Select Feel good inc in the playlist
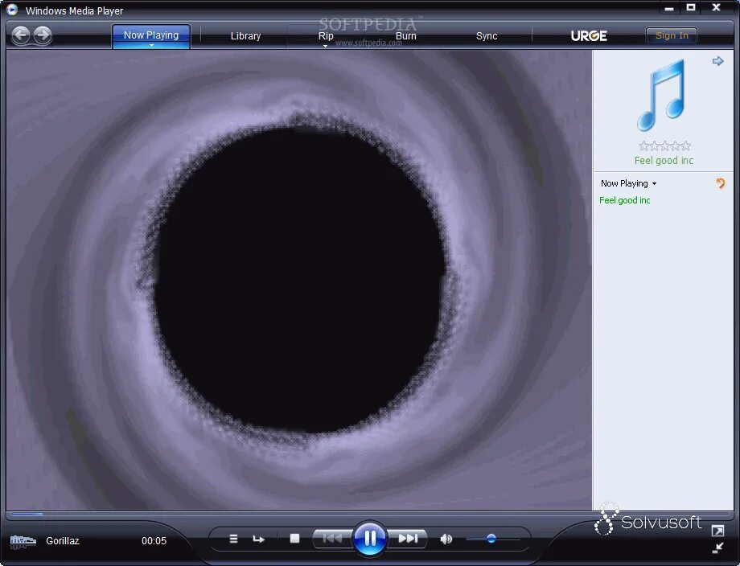Viewport: 740px width, 566px height. pyautogui.click(x=624, y=200)
